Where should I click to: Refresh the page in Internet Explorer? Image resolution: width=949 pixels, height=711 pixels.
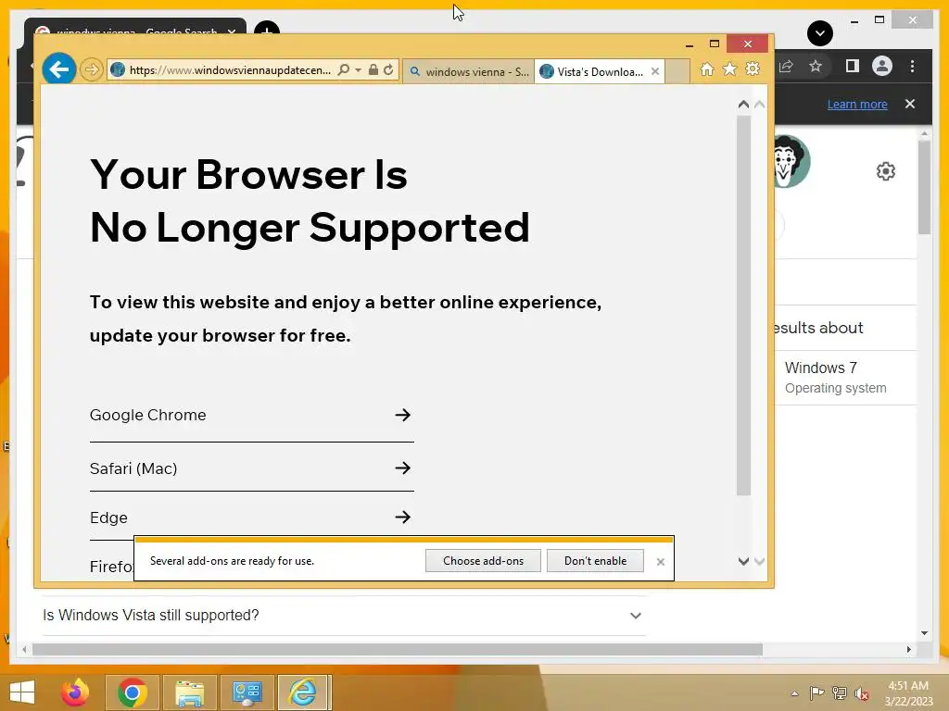[388, 70]
